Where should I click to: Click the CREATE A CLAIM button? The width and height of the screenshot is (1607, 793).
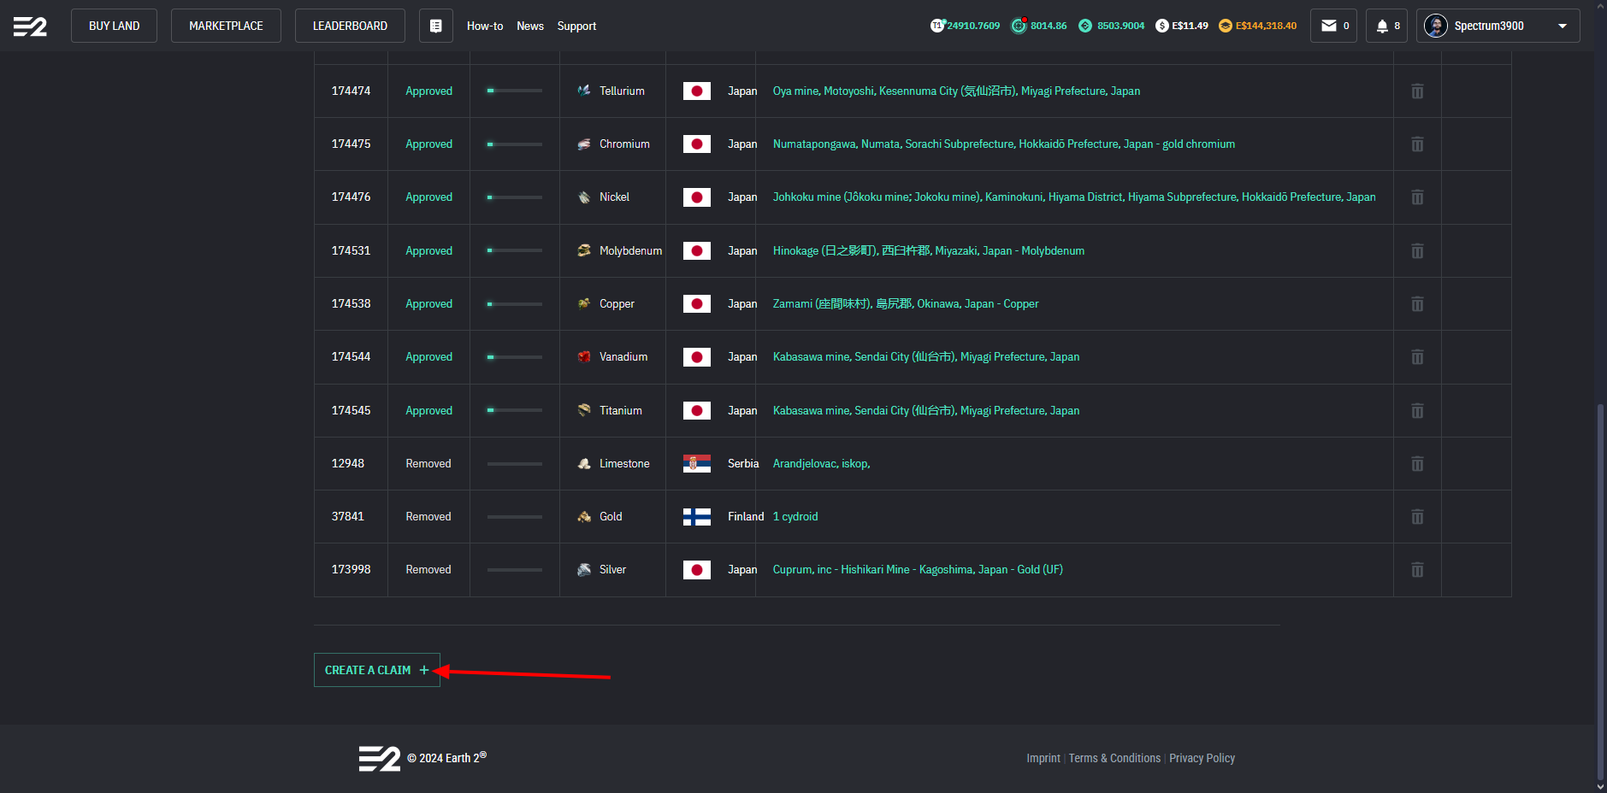coord(377,670)
